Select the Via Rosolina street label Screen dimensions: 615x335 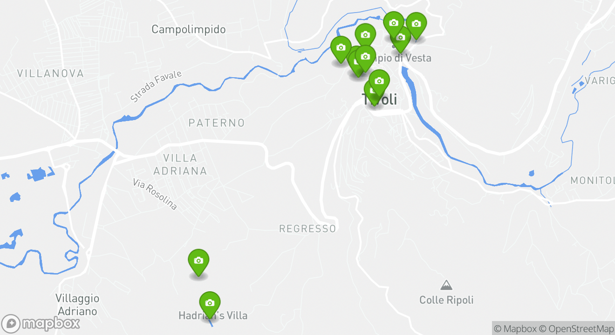click(155, 194)
